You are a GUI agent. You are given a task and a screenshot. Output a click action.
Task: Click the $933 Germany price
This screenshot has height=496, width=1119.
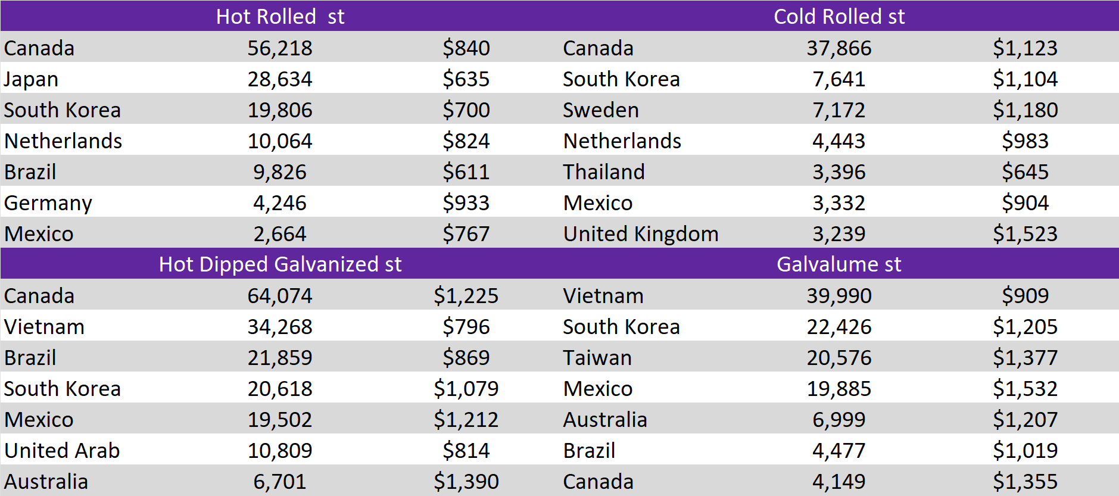point(466,203)
